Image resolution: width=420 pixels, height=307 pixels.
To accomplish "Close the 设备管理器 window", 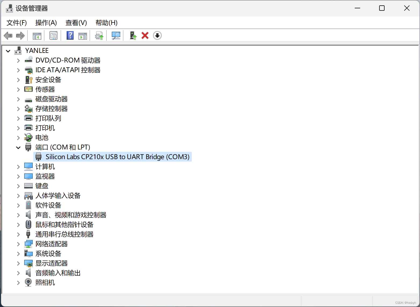I will click(x=407, y=8).
